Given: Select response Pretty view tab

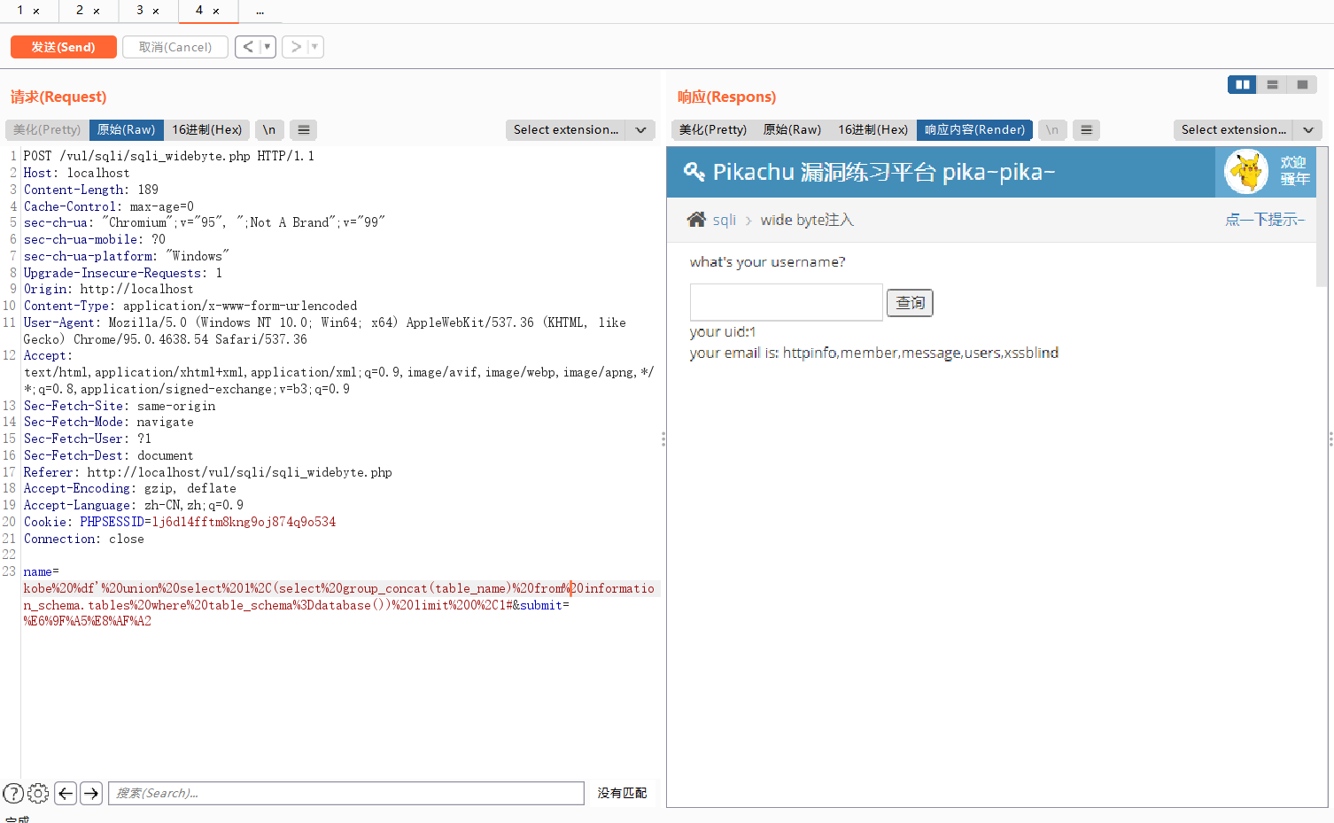Looking at the screenshot, I should (x=713, y=129).
